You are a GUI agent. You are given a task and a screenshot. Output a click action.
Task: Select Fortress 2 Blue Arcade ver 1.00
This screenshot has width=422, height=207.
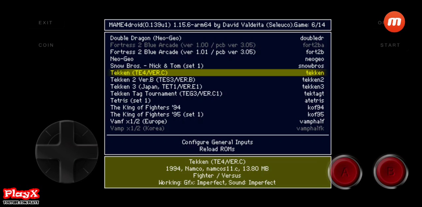tap(218, 45)
